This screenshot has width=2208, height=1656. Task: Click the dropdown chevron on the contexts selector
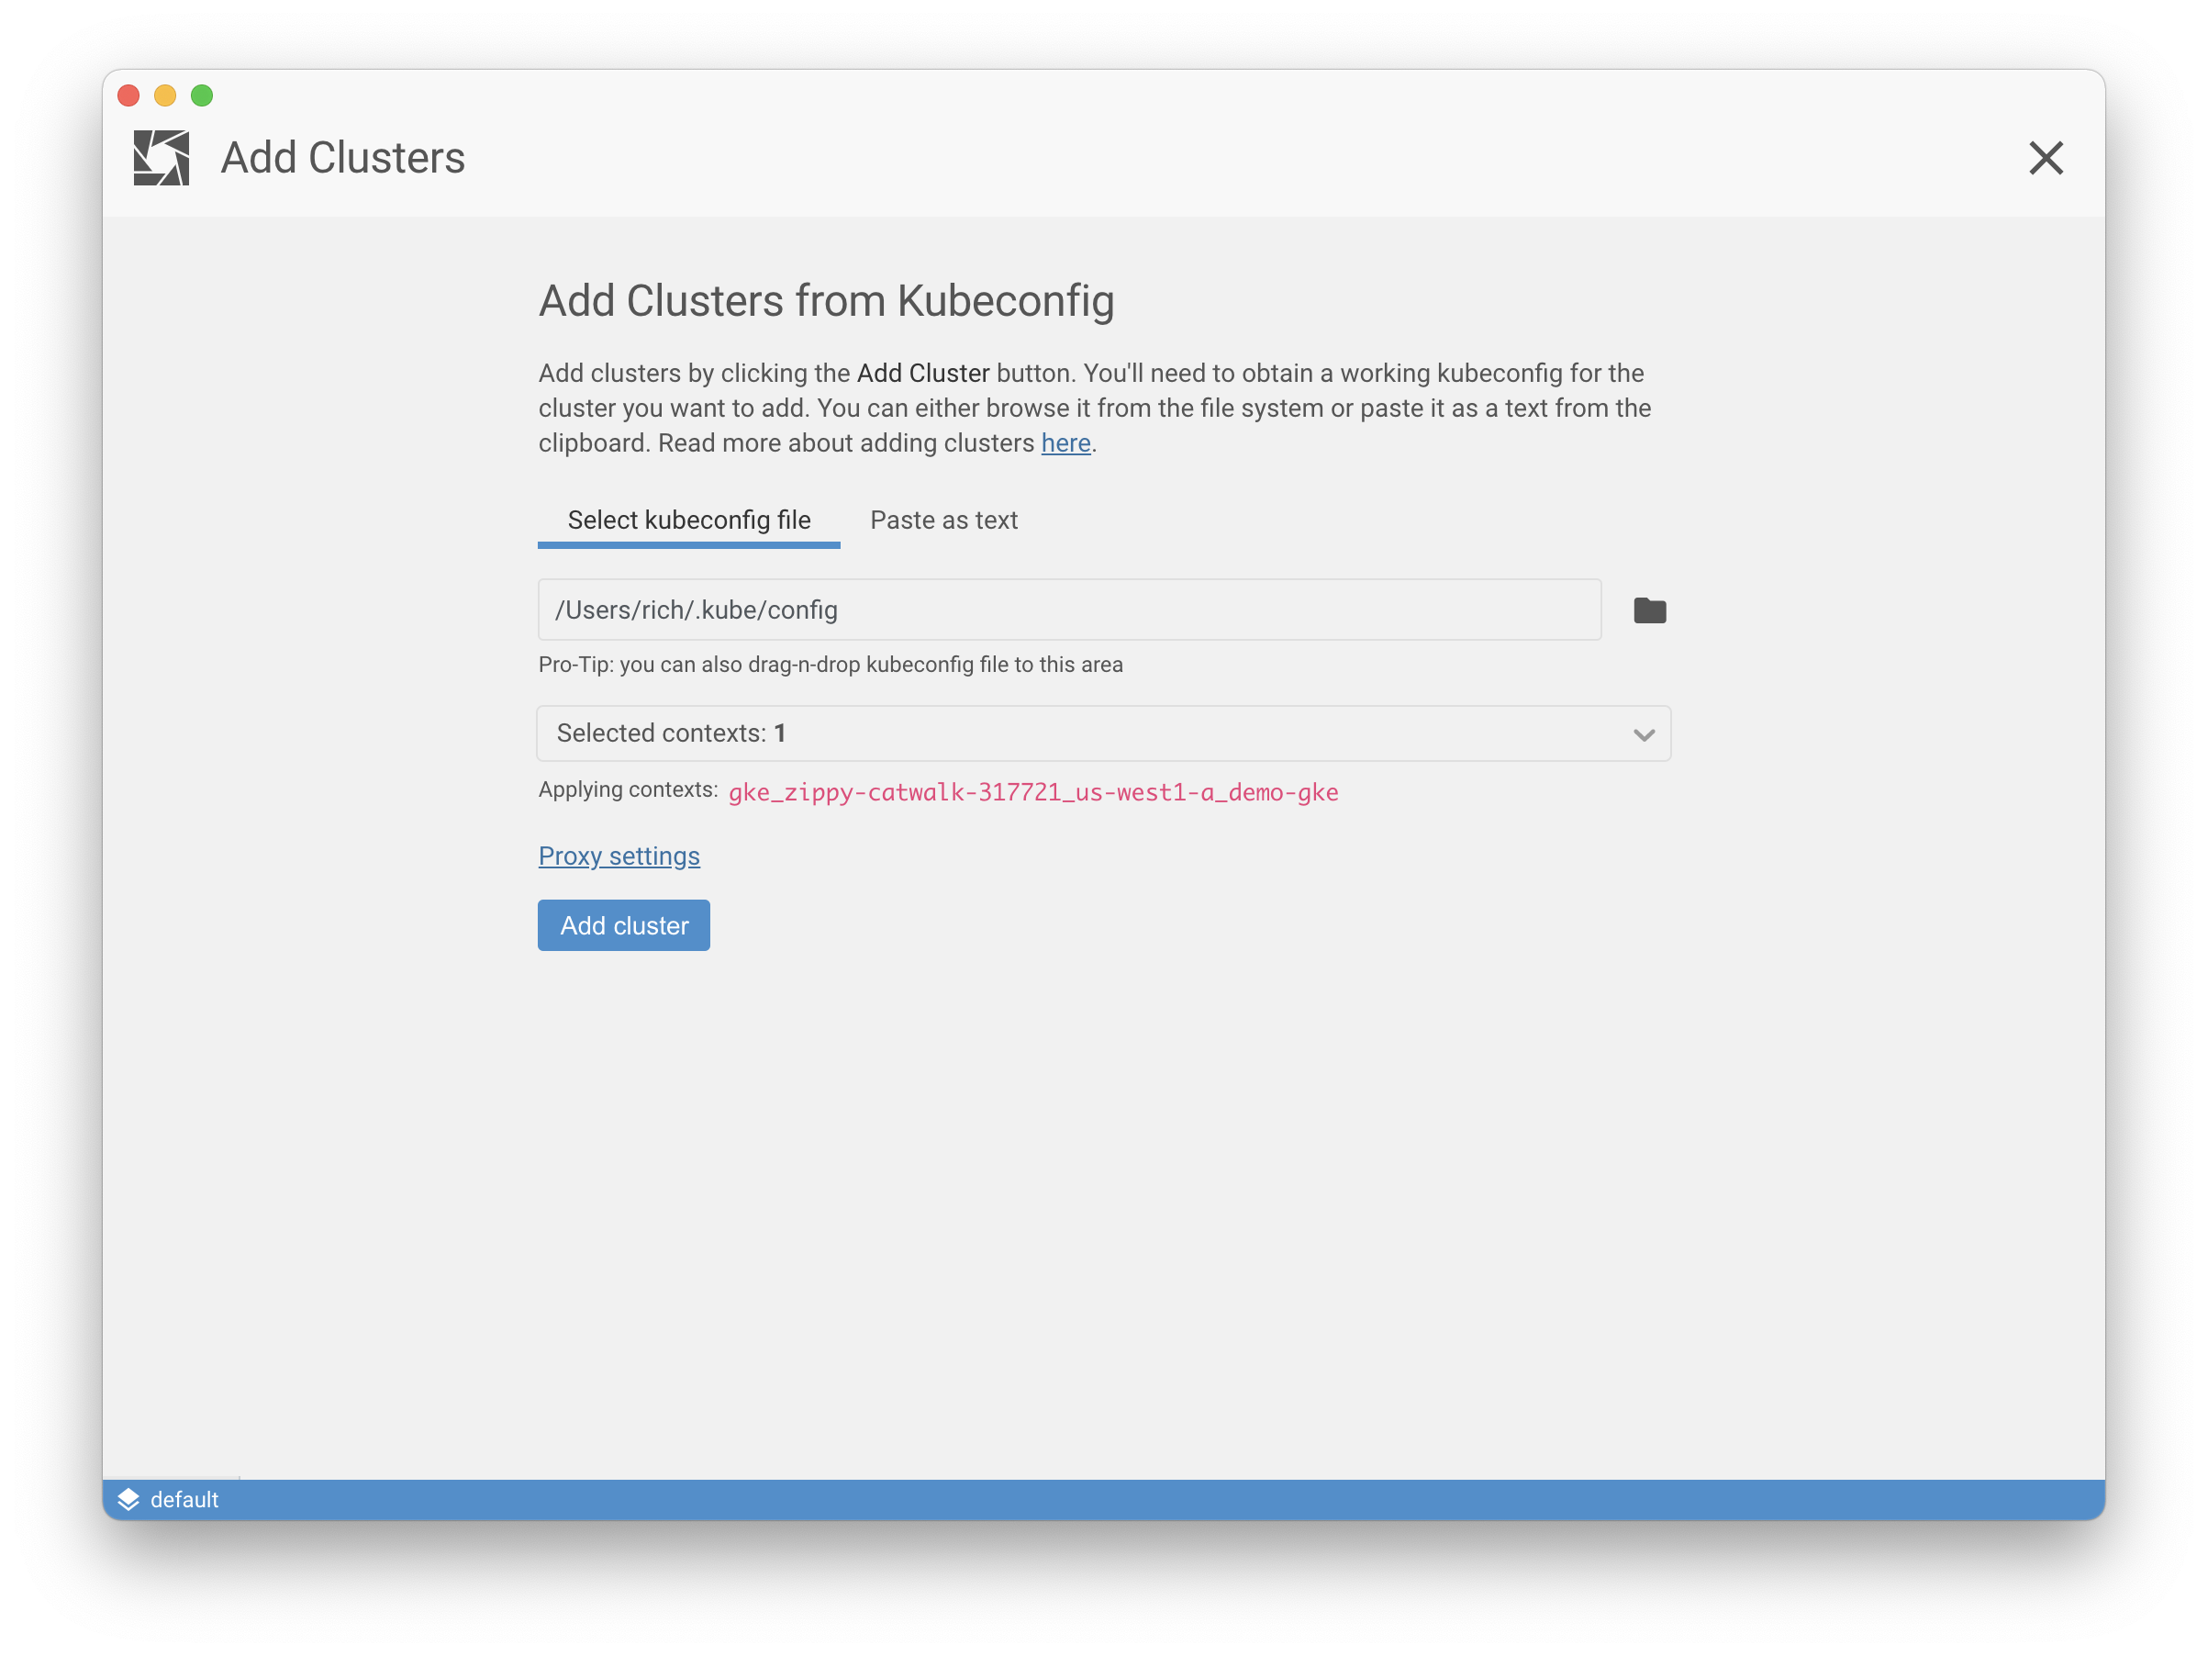pos(1643,735)
